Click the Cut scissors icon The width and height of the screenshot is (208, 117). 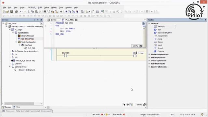[29, 12]
